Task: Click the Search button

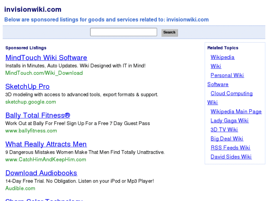Action: coord(170,32)
